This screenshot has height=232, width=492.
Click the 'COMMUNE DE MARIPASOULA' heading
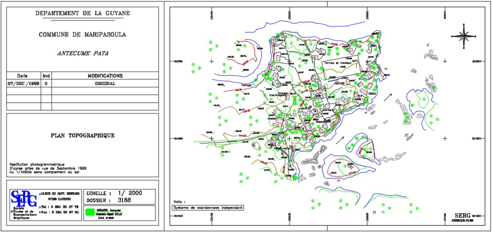(83, 34)
